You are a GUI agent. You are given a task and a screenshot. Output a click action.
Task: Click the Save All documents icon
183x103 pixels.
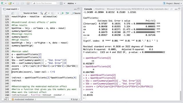pos(22,3)
